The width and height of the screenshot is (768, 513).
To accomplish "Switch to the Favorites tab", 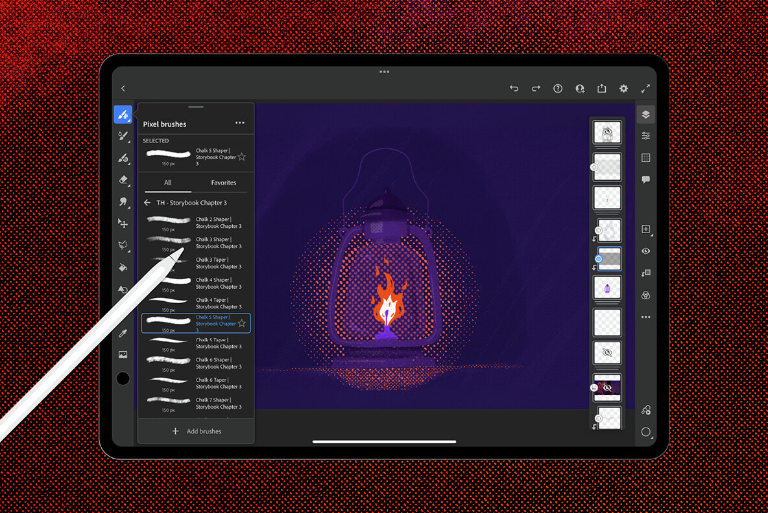I will pos(223,183).
